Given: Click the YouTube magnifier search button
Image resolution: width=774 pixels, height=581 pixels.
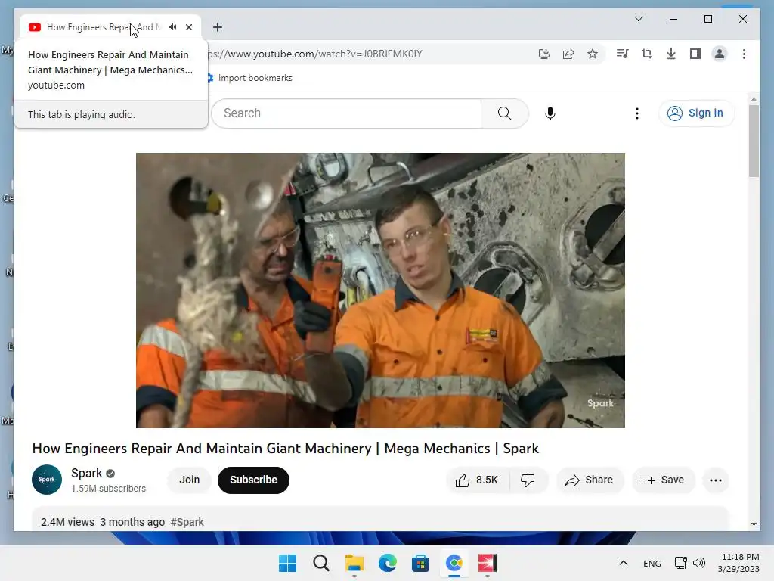Looking at the screenshot, I should click(504, 113).
